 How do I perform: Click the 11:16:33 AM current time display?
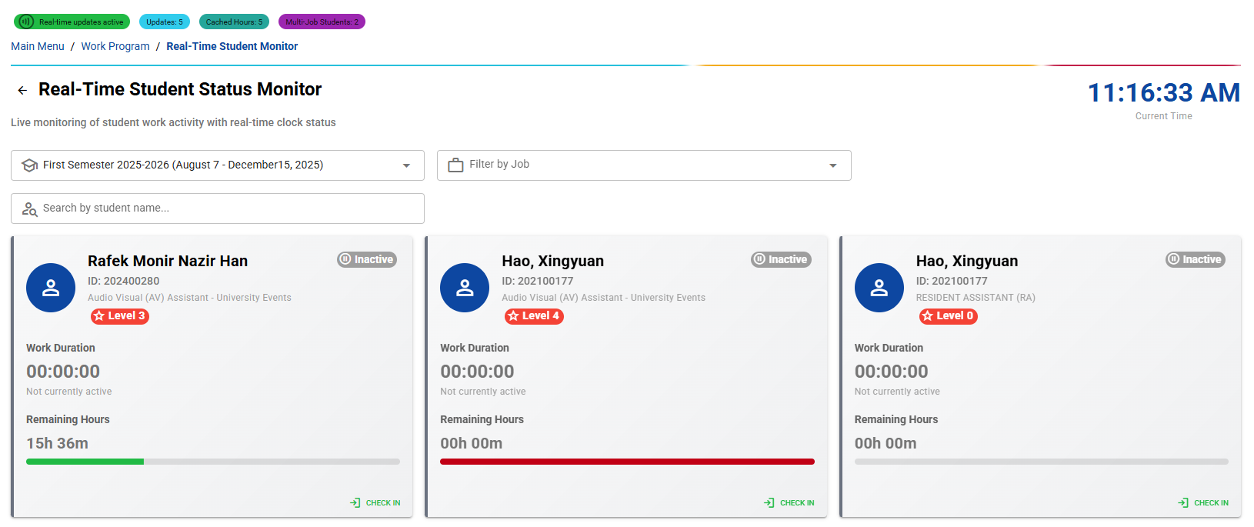point(1163,92)
